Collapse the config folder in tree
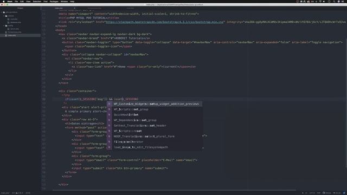347x195 pixels. click(x=4, y=25)
